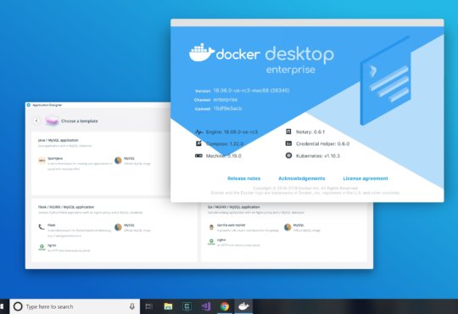Open the E-logo app in the taskbar
458x314 pixels.
coord(187,306)
